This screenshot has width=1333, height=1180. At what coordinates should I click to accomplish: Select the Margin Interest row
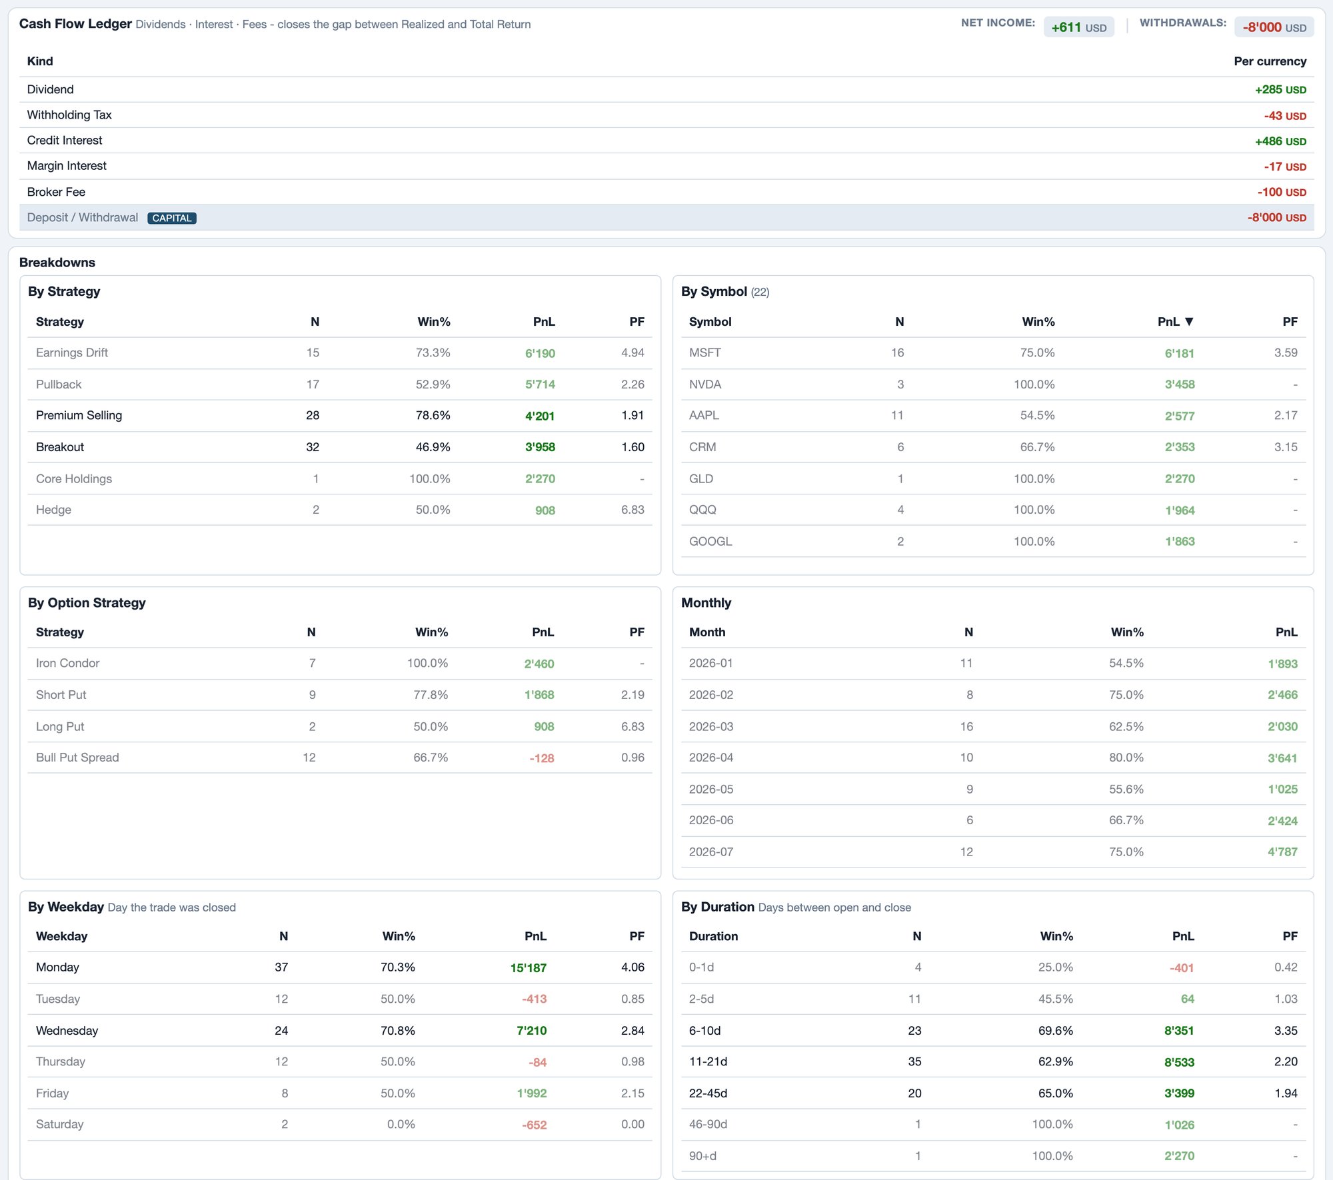(666, 166)
